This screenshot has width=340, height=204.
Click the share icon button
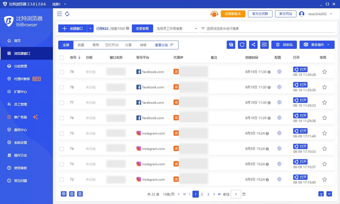click(253, 45)
